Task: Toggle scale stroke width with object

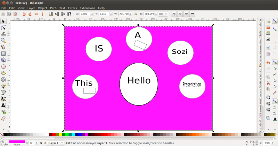Action: tap(174, 14)
